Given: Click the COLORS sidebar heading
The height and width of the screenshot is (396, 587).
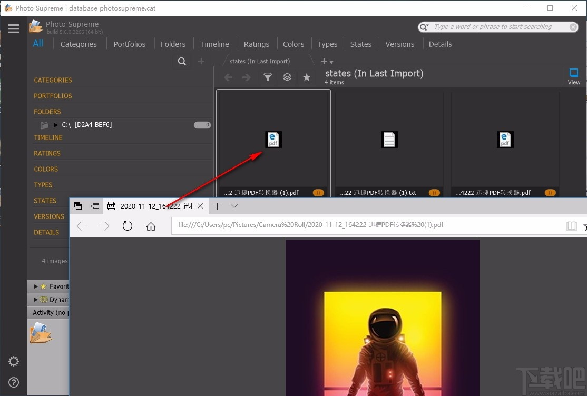Looking at the screenshot, I should click(x=46, y=169).
